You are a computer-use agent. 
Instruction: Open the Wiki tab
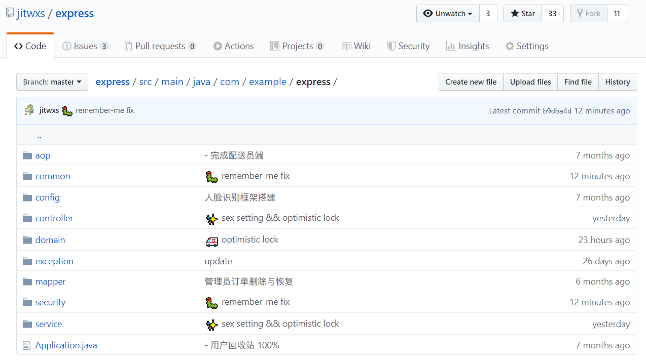pyautogui.click(x=356, y=46)
